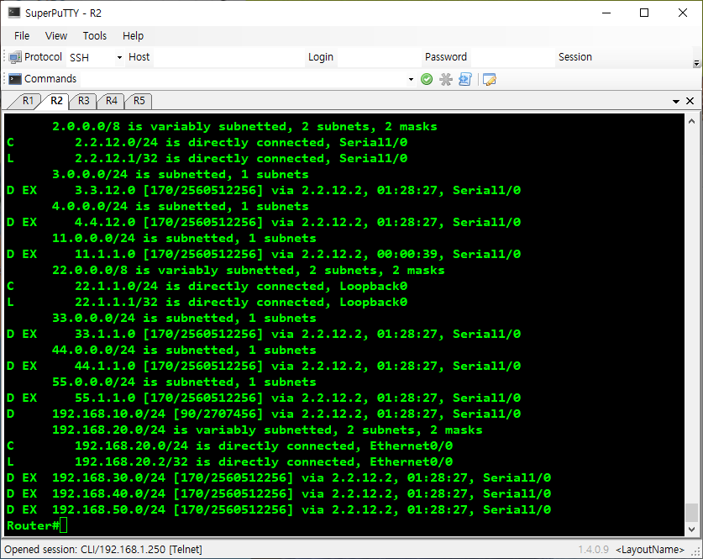
Task: Click the SuperPuTTY title bar app icon
Action: click(x=14, y=13)
